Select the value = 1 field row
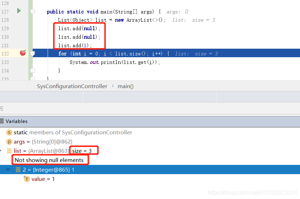 point(43,179)
